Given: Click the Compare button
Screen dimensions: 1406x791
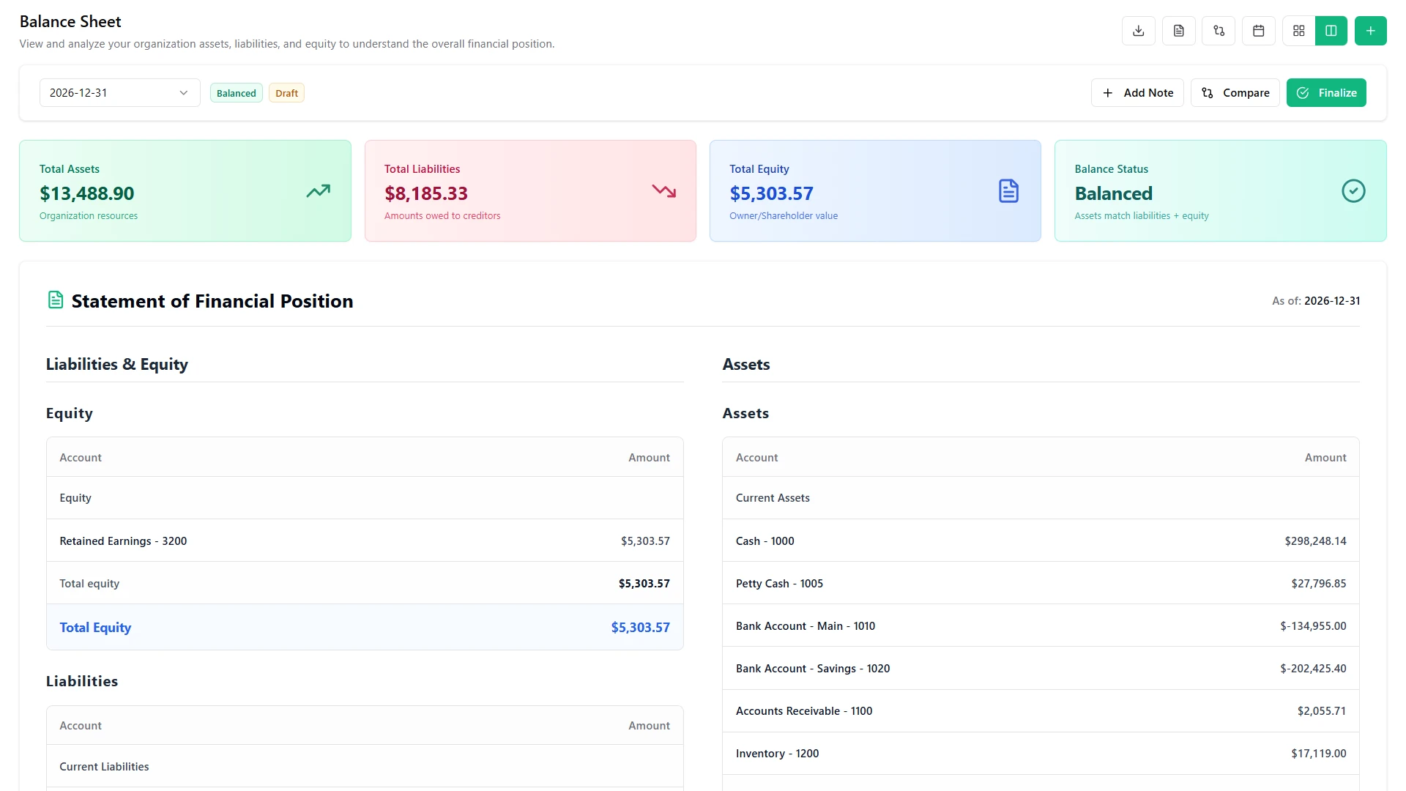Looking at the screenshot, I should (1235, 93).
